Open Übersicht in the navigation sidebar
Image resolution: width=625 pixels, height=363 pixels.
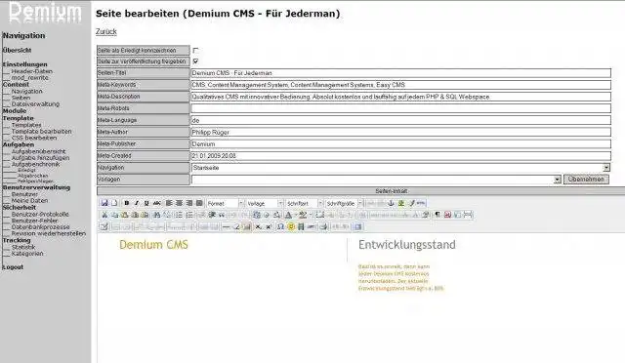pos(18,50)
